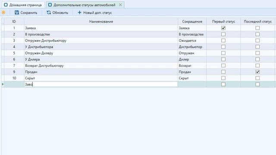Click the Дилер abbreviation cell
The width and height of the screenshot is (276, 155).
pos(192,59)
